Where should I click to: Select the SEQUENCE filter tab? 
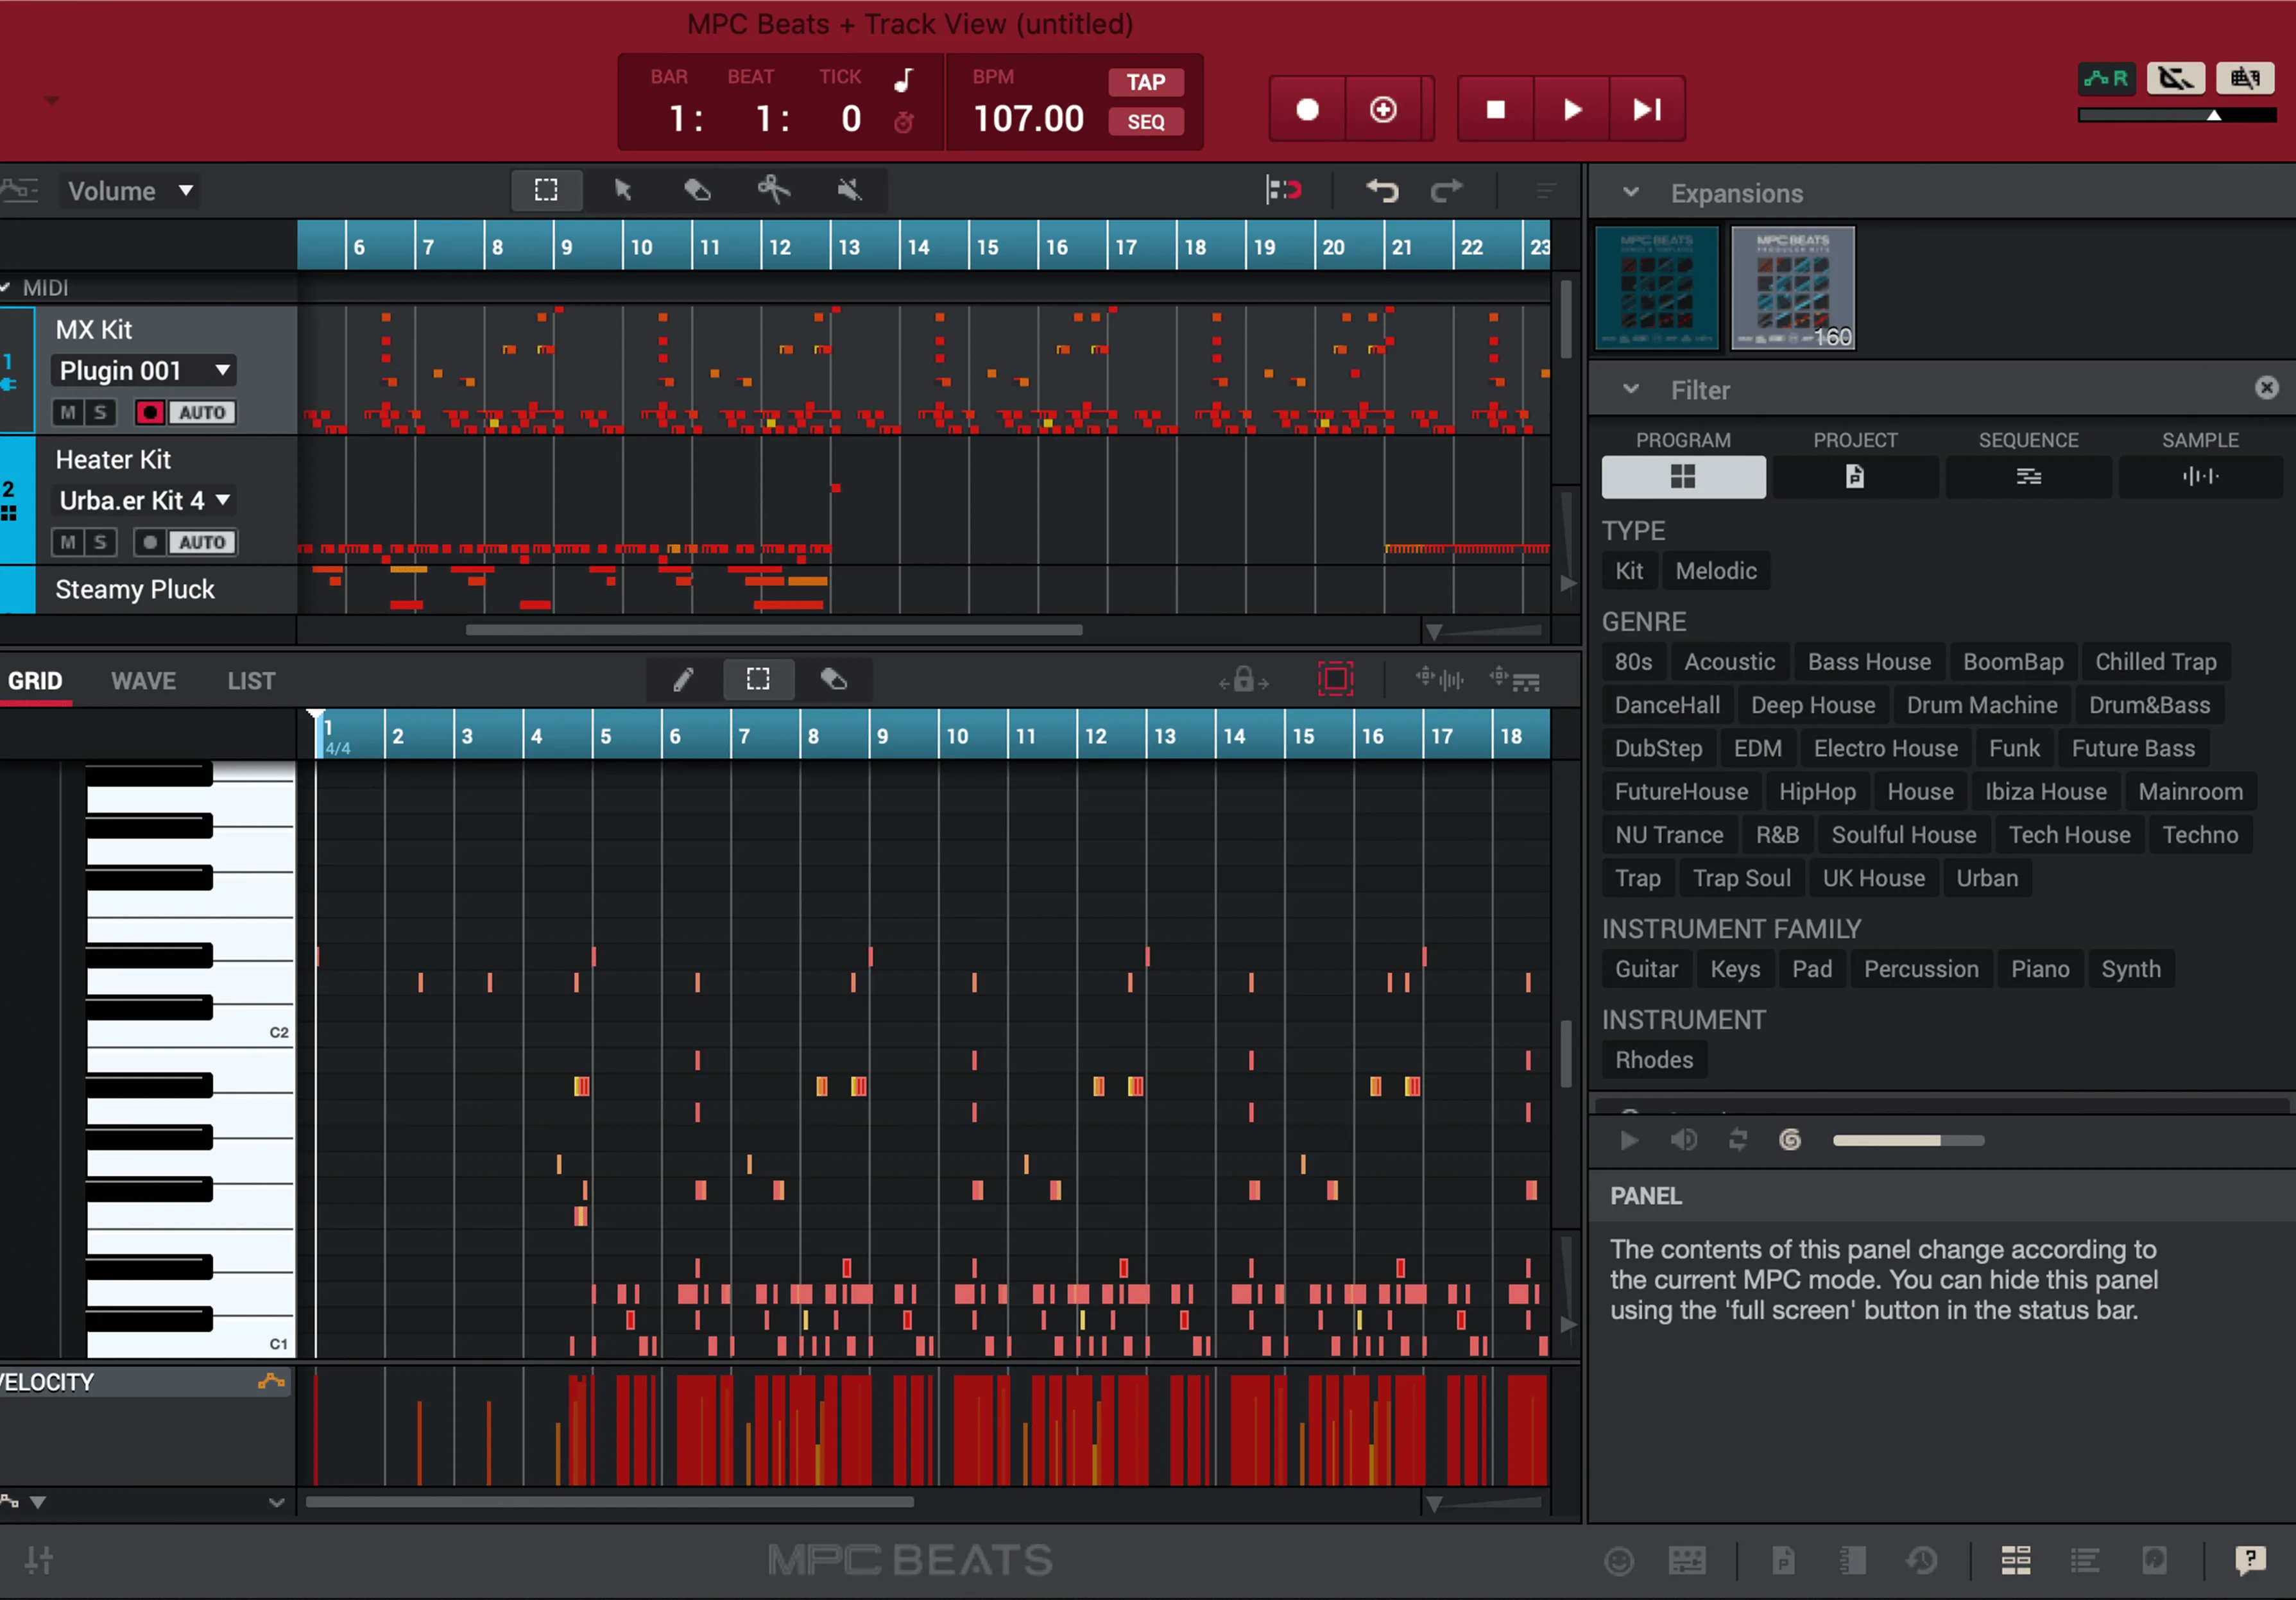coord(2029,476)
